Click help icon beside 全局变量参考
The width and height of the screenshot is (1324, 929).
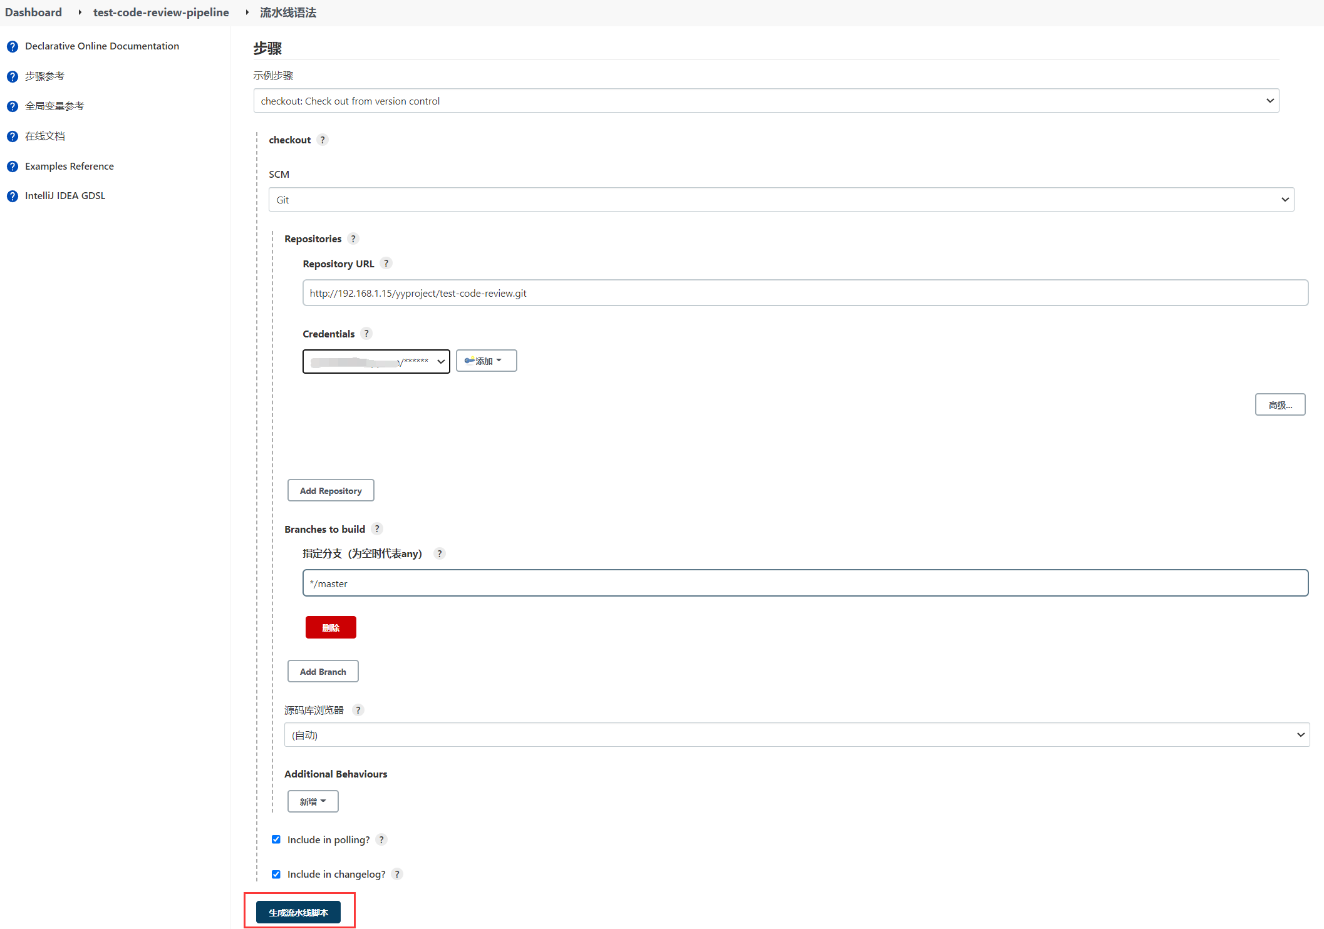pyautogui.click(x=13, y=106)
